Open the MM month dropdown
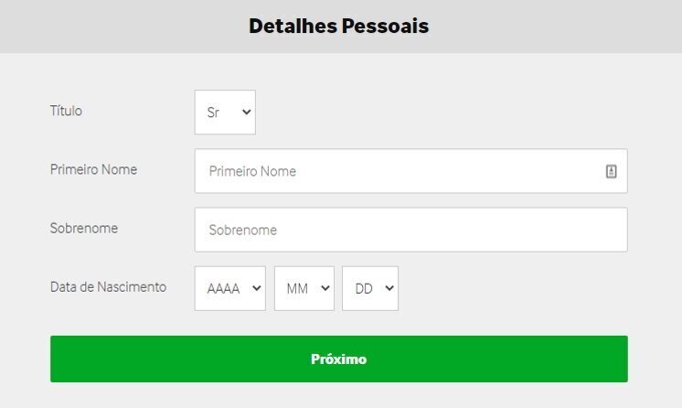The width and height of the screenshot is (682, 408). (x=304, y=288)
